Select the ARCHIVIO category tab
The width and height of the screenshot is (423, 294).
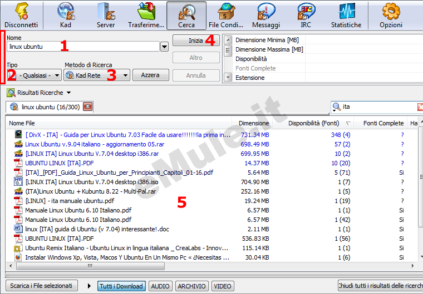[191, 286]
